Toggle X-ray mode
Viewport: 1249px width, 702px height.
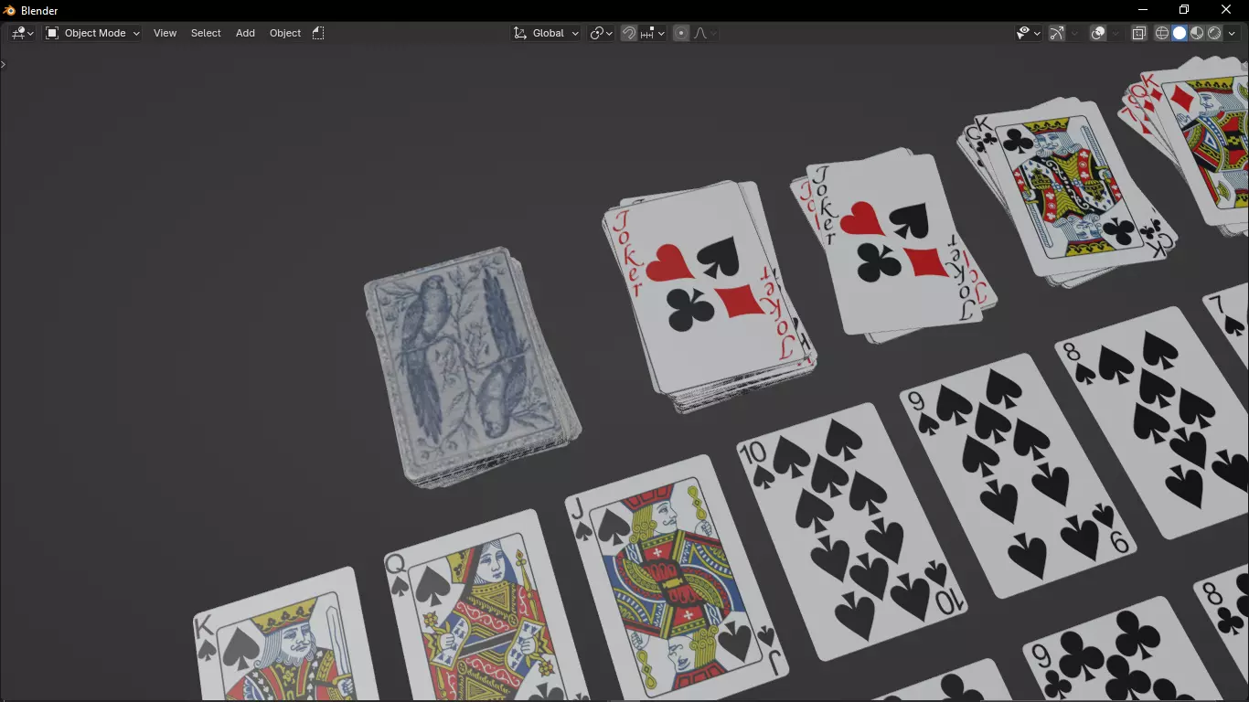click(x=1139, y=33)
